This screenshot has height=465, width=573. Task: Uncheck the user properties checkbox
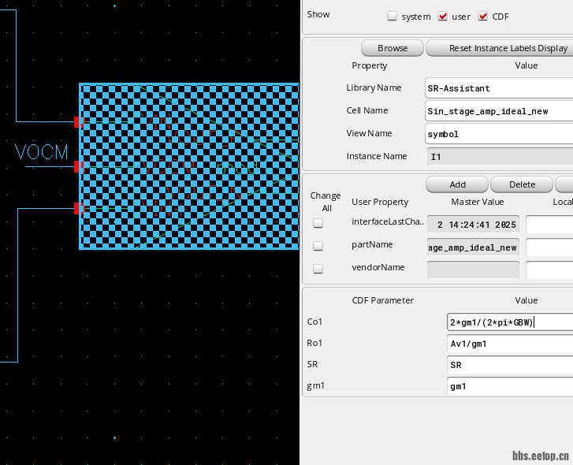click(x=442, y=17)
